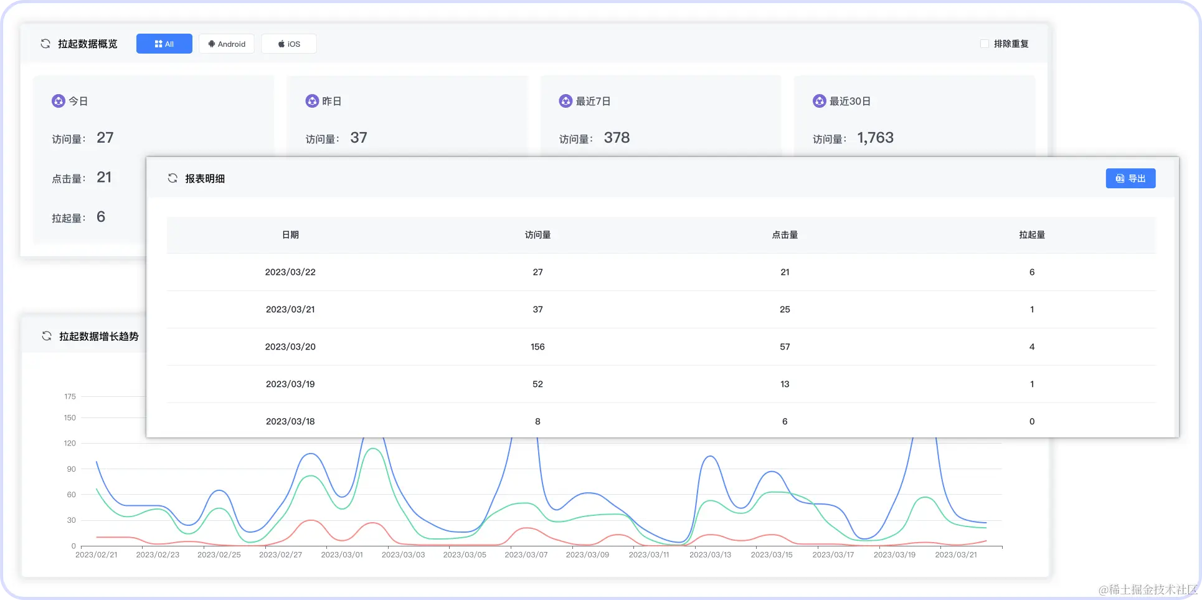
Task: Click the icon on the 最近30日 card
Action: [x=819, y=100]
